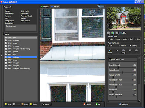Viewport: 145px width, 108px height.
Task: Select the JPEG - light preset
Action: pos(21,38)
